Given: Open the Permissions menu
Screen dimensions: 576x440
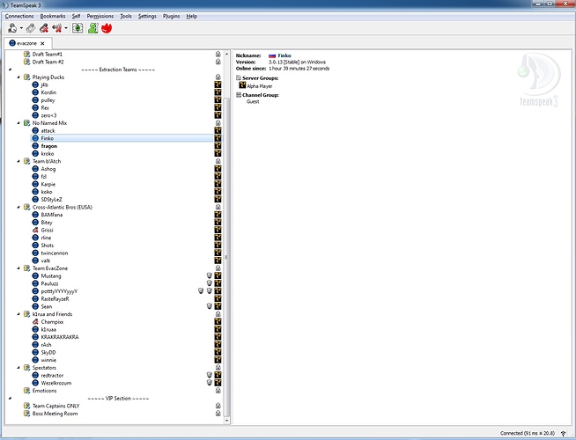Looking at the screenshot, I should [x=100, y=16].
